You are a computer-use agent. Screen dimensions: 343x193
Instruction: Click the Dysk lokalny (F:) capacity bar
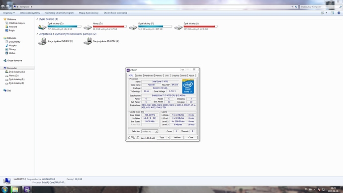155,26
